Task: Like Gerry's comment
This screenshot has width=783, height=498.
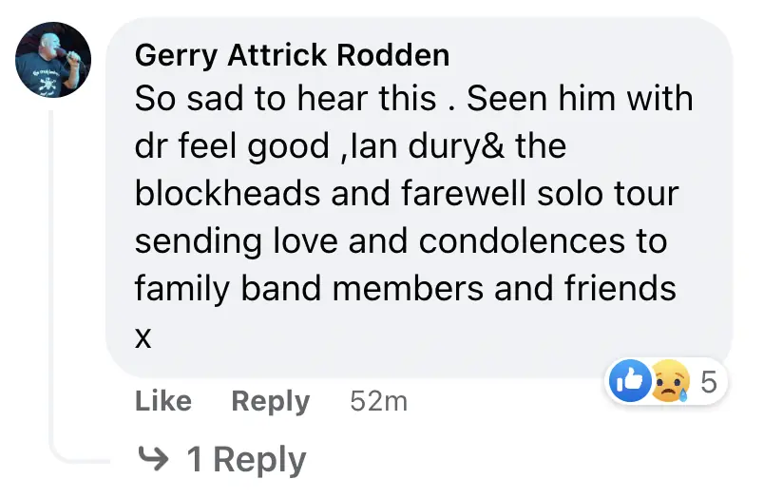Action: pos(162,401)
